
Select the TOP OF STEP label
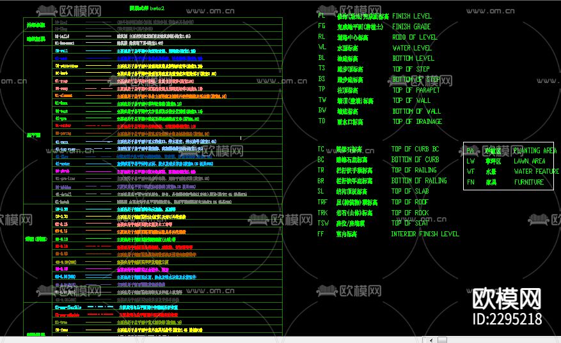point(411,69)
